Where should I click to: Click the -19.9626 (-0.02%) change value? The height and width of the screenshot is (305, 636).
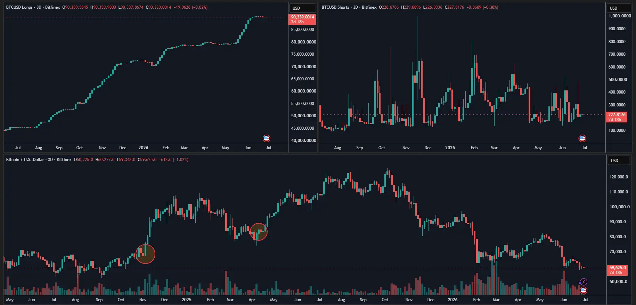tap(190, 7)
